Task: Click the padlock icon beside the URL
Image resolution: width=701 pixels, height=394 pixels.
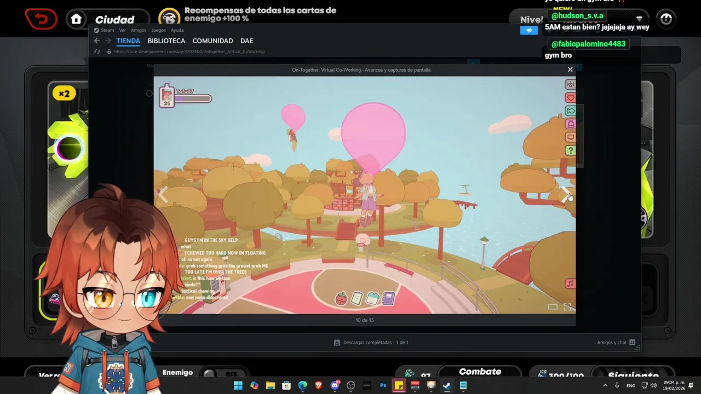Action: pyautogui.click(x=109, y=51)
